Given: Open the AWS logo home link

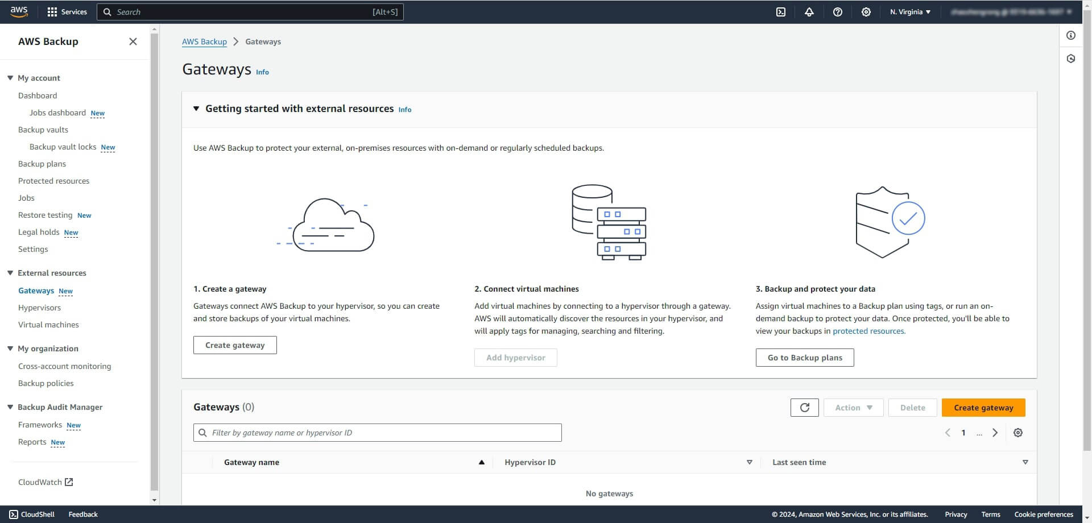Looking at the screenshot, I should 19,12.
